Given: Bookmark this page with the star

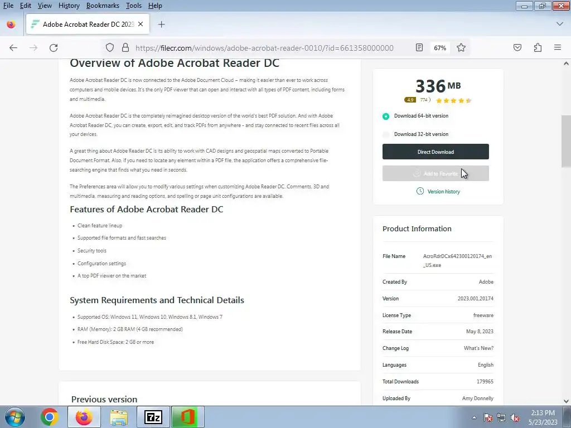Looking at the screenshot, I should (461, 48).
